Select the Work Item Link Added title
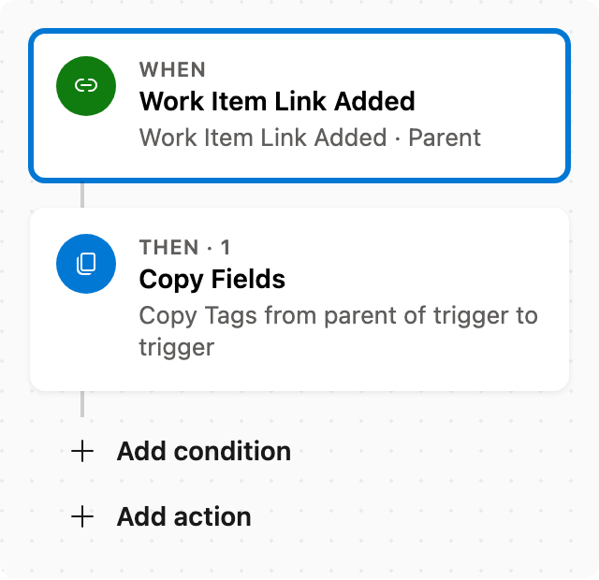This screenshot has width=599, height=580. 277,101
